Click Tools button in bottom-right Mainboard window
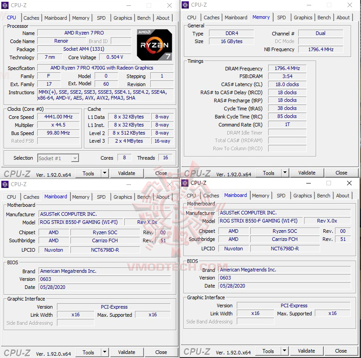This screenshot has height=358, width=361. (x=268, y=351)
